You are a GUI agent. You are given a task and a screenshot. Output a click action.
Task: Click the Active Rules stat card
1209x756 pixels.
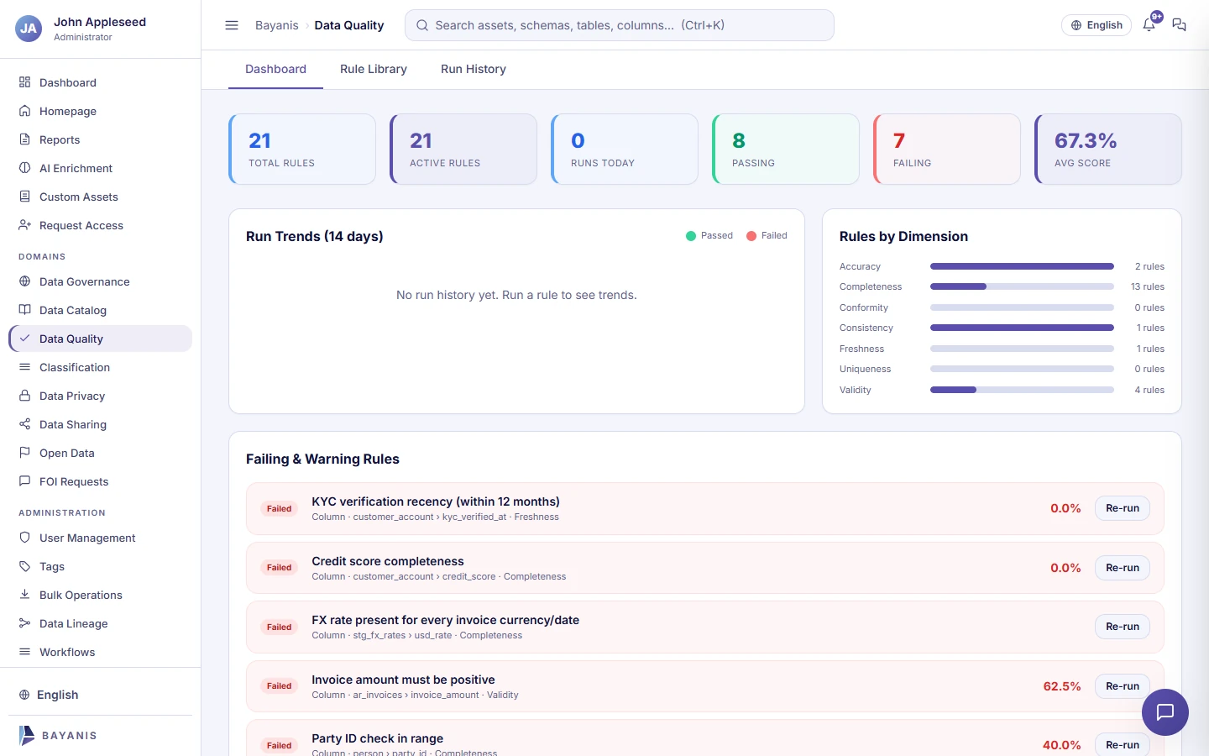coord(463,150)
